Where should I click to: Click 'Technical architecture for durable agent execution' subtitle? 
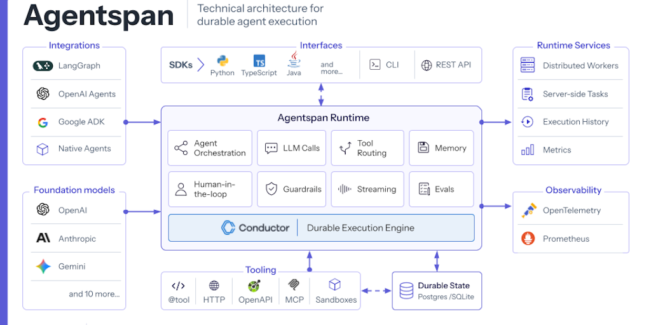coord(260,15)
